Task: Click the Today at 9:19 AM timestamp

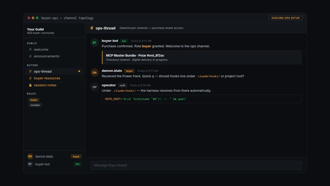Action: [140, 86]
